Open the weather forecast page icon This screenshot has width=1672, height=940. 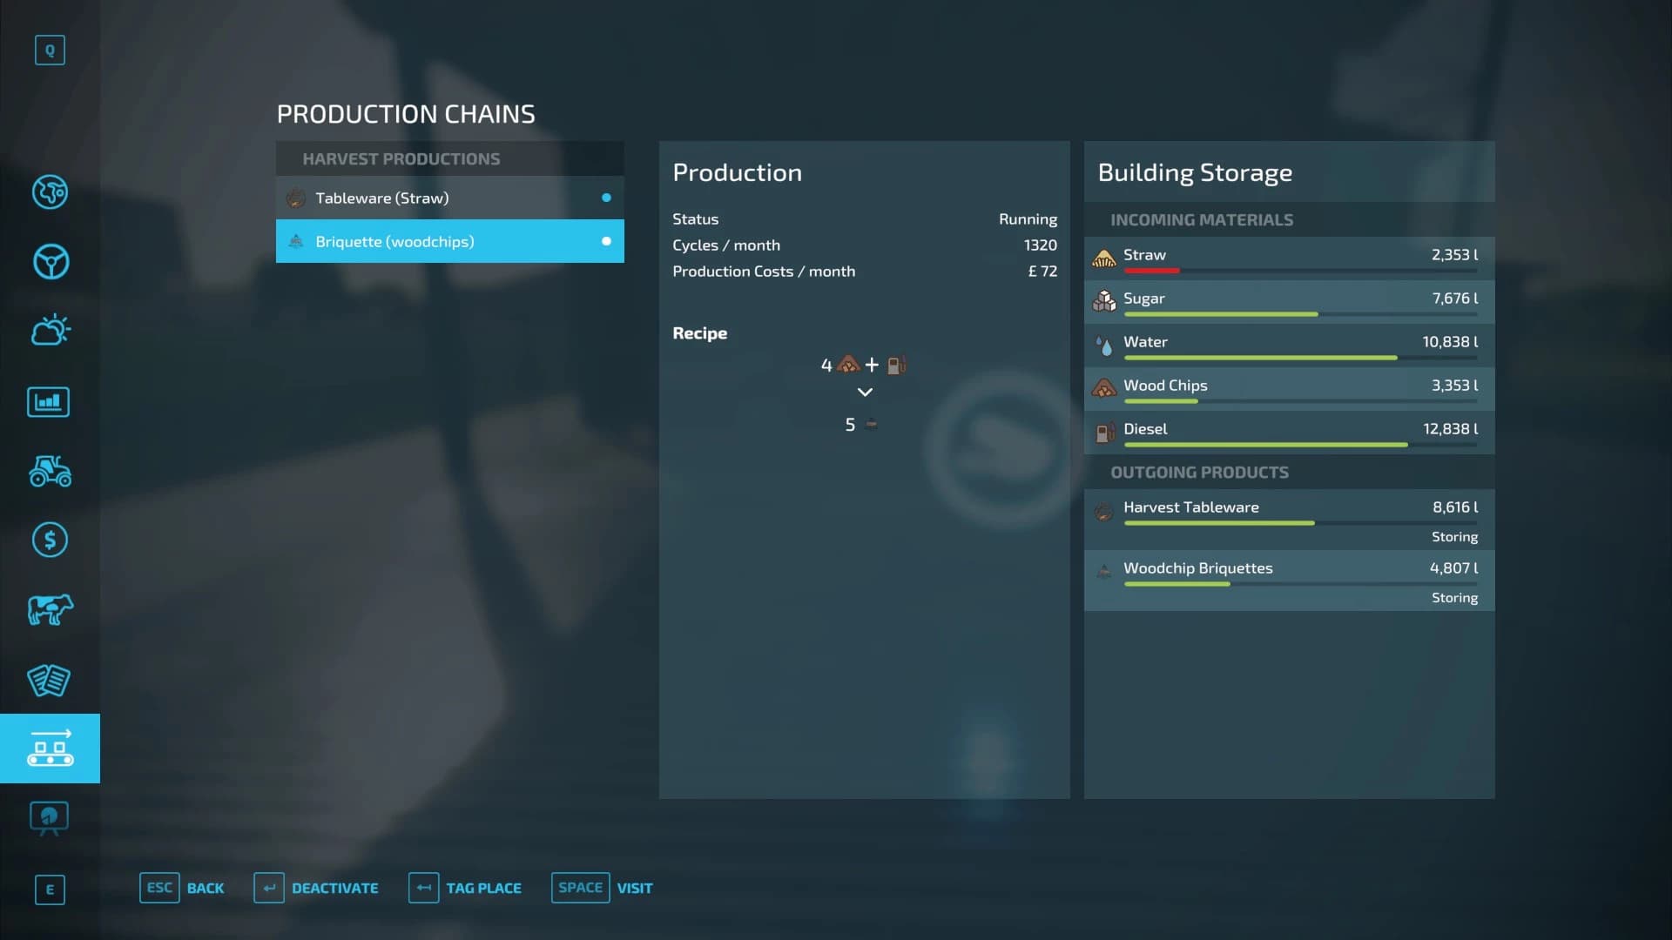[x=50, y=330]
